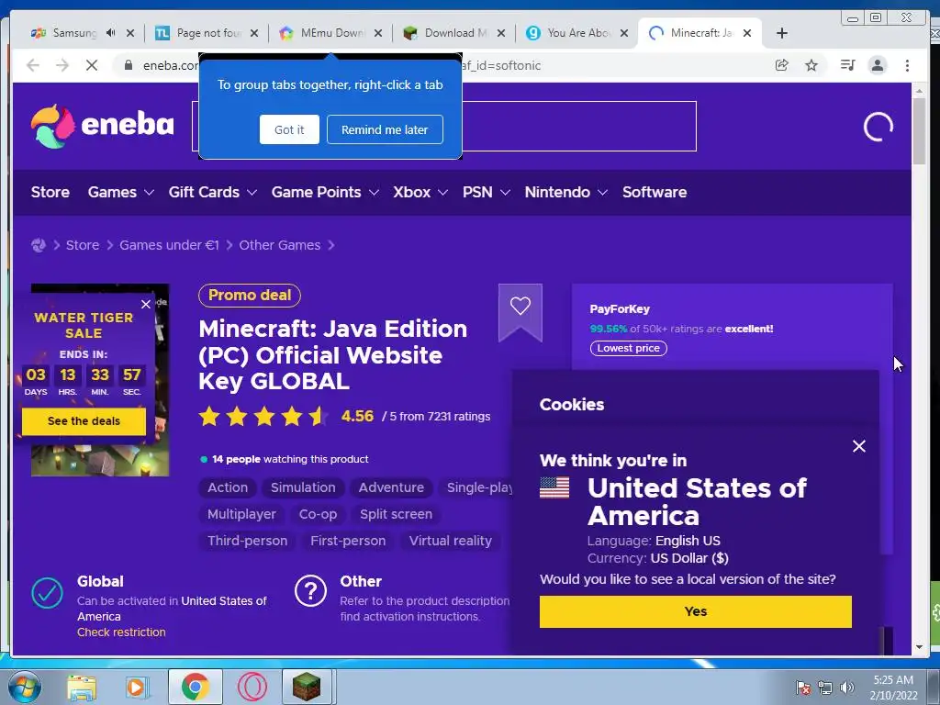Click the Promo deal badge
Screen dimensions: 940x705
250,295
